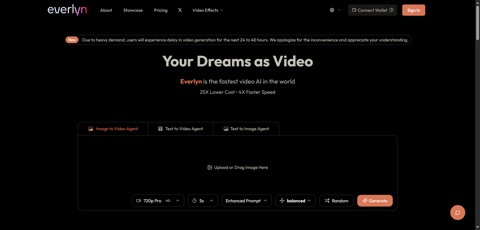Viewport: 480px width, 230px height.
Task: Click Upload or Drag Image Here text
Action: tap(241, 167)
